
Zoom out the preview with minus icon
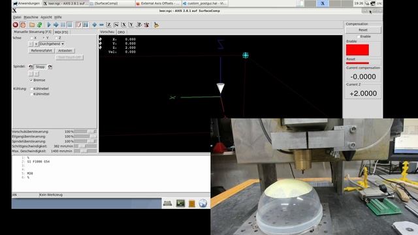click(102, 25)
